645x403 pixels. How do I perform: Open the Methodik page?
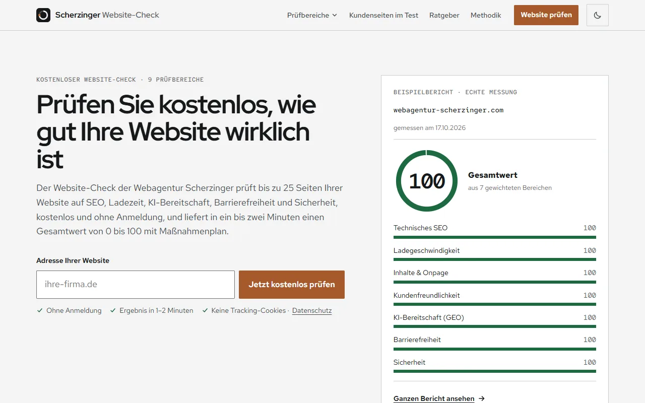[486, 15]
